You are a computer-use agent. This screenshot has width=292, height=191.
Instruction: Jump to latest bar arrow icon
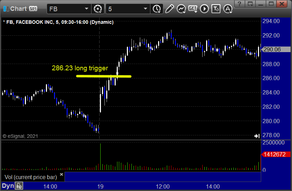pyautogui.click(x=257, y=136)
